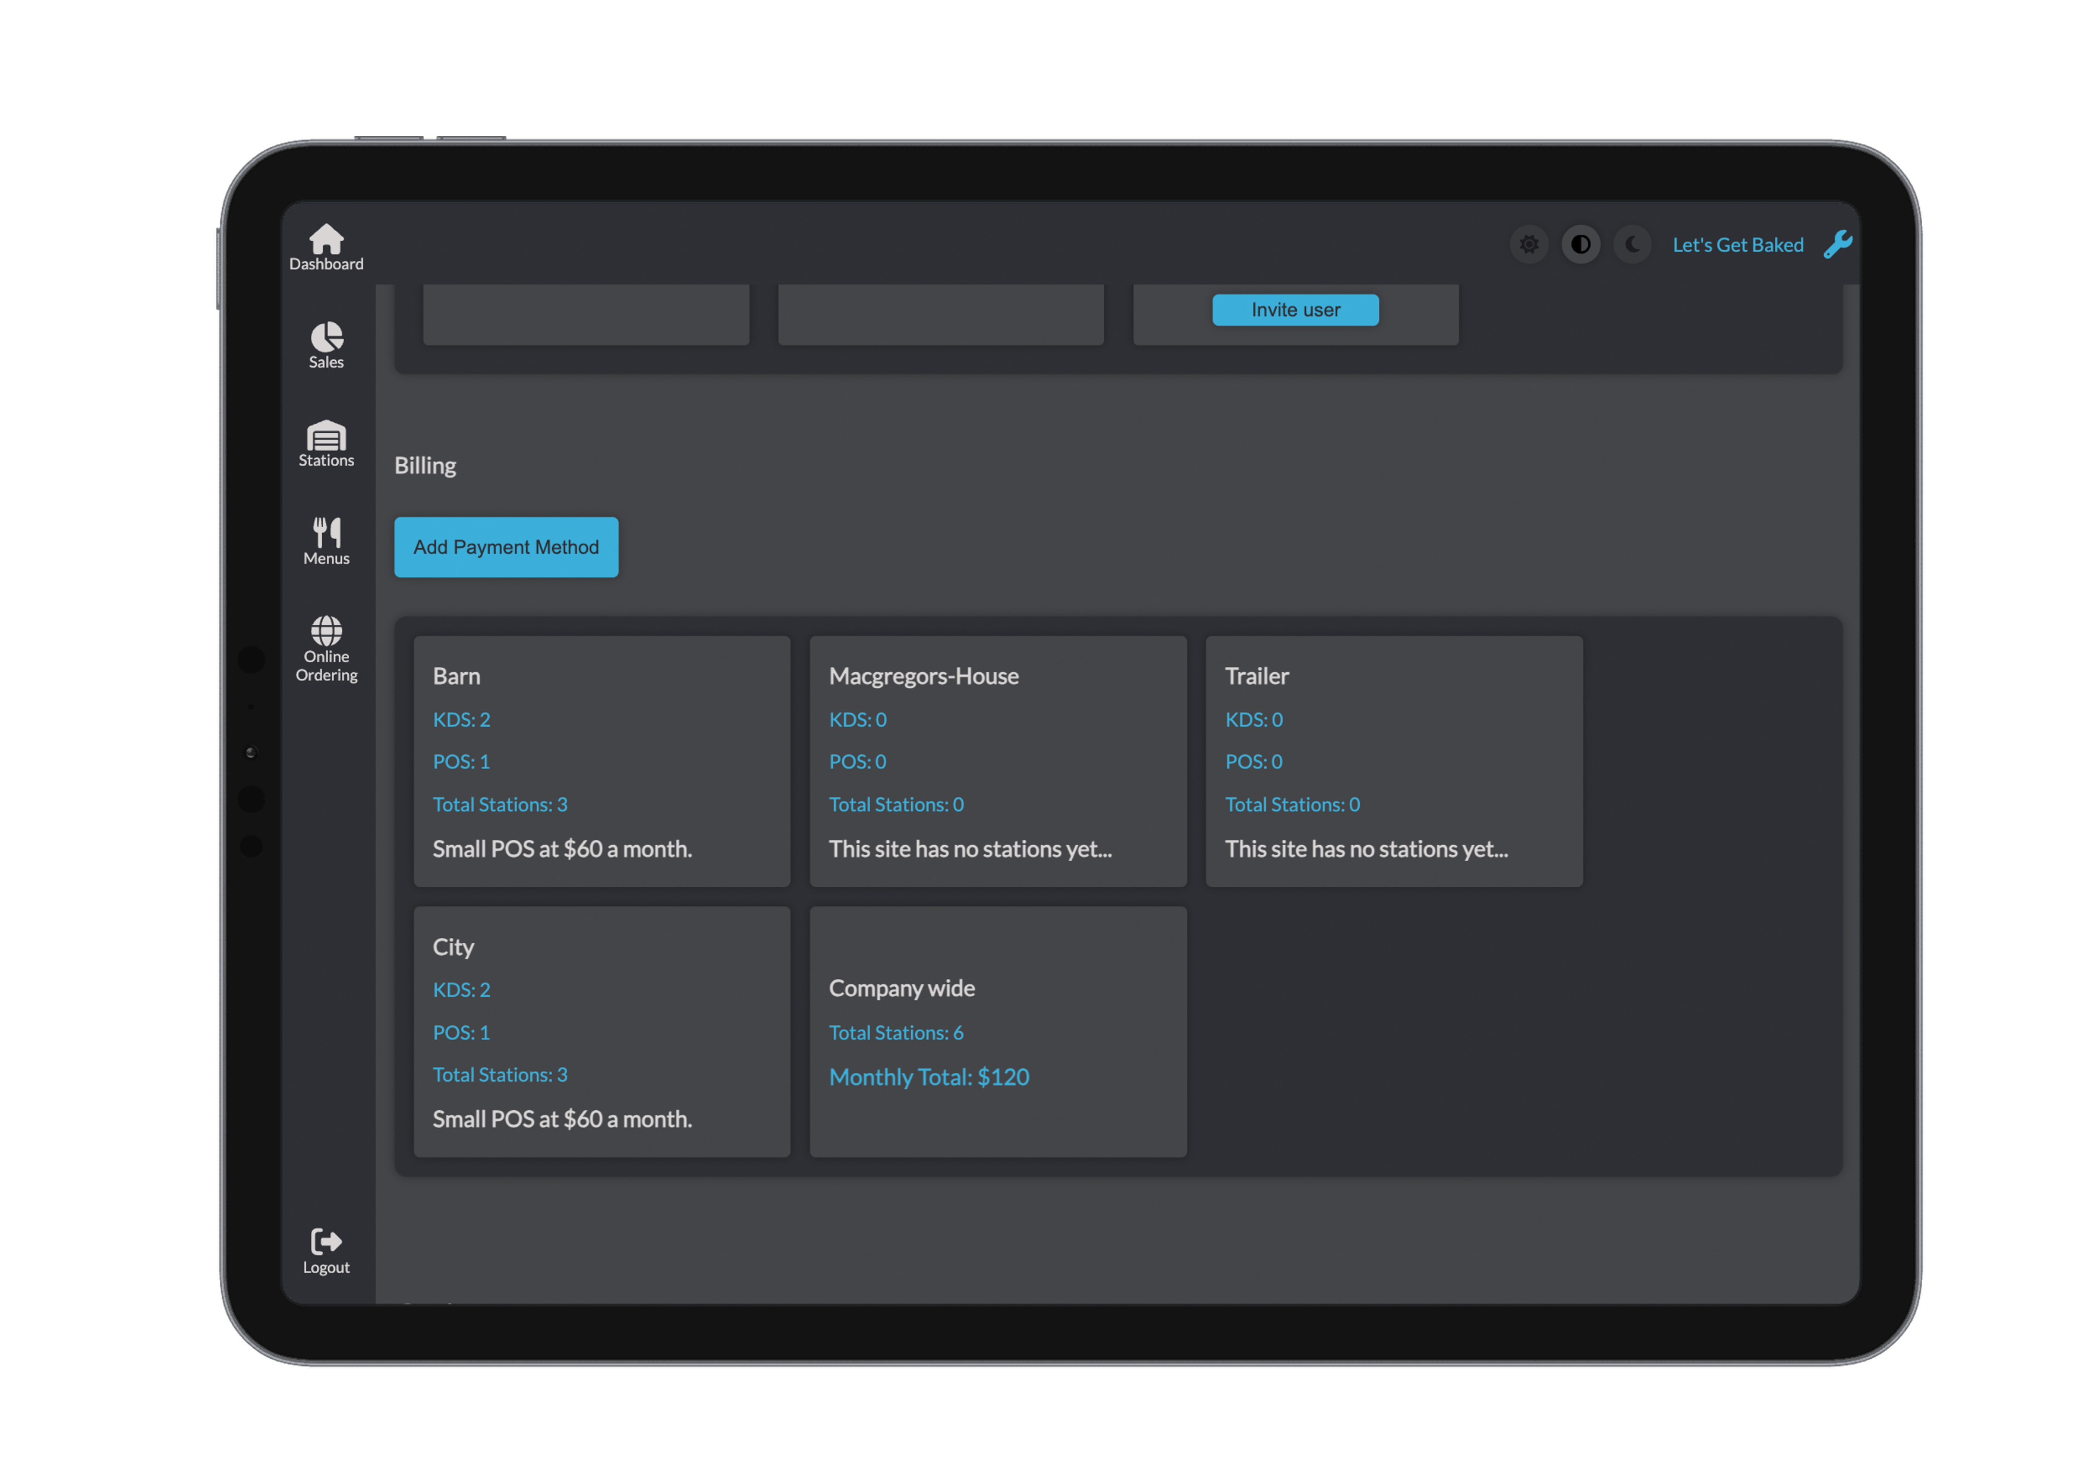Switch theme using the half-circle toggle button

coord(1580,244)
